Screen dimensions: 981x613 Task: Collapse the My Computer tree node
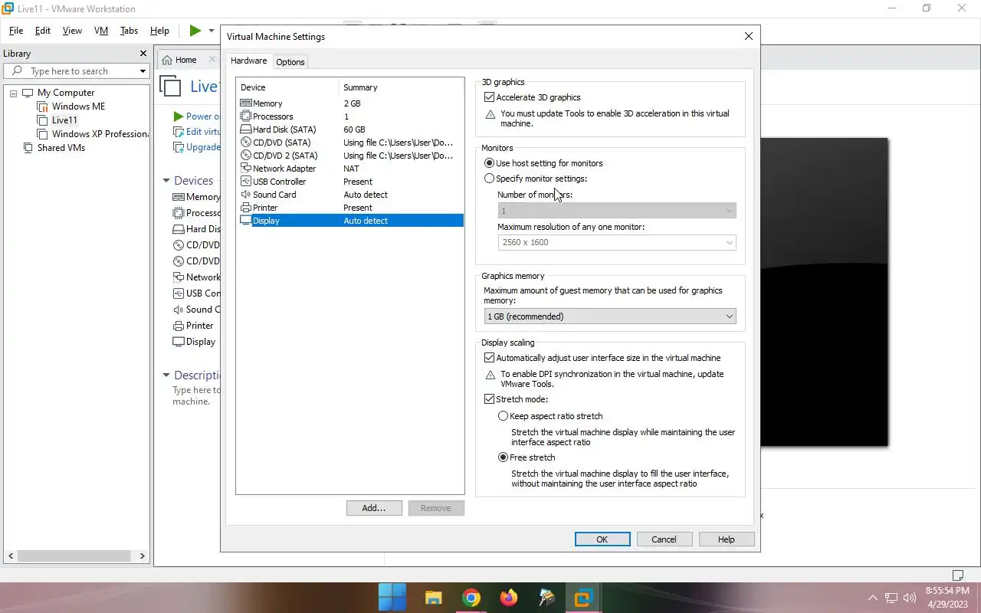point(13,93)
